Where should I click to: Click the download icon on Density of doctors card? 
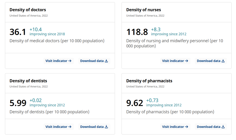[106, 61]
